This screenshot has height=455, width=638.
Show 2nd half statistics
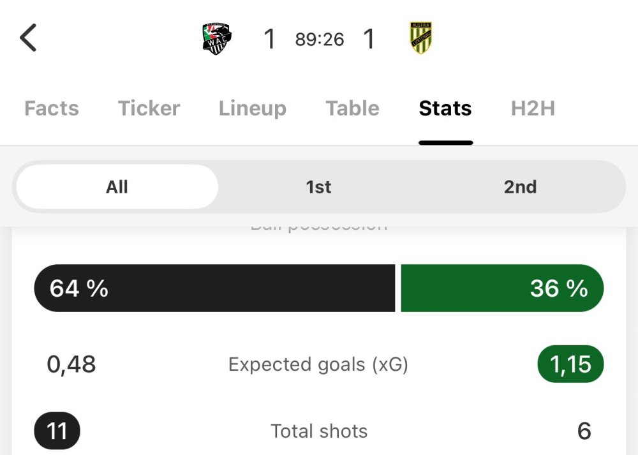click(x=520, y=187)
